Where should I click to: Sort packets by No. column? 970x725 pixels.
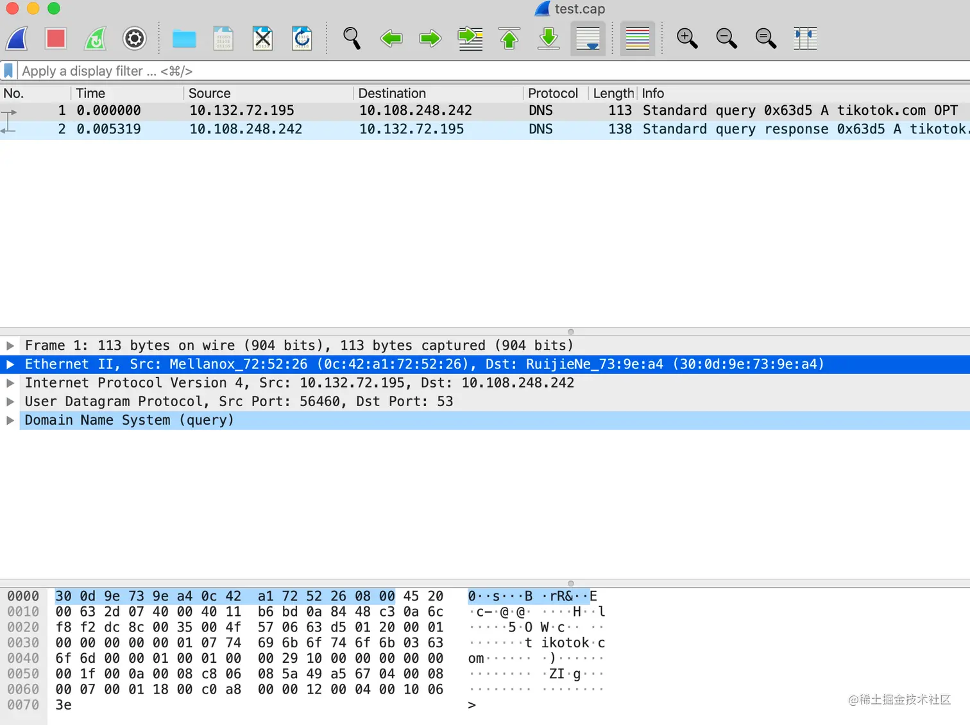[x=35, y=93]
